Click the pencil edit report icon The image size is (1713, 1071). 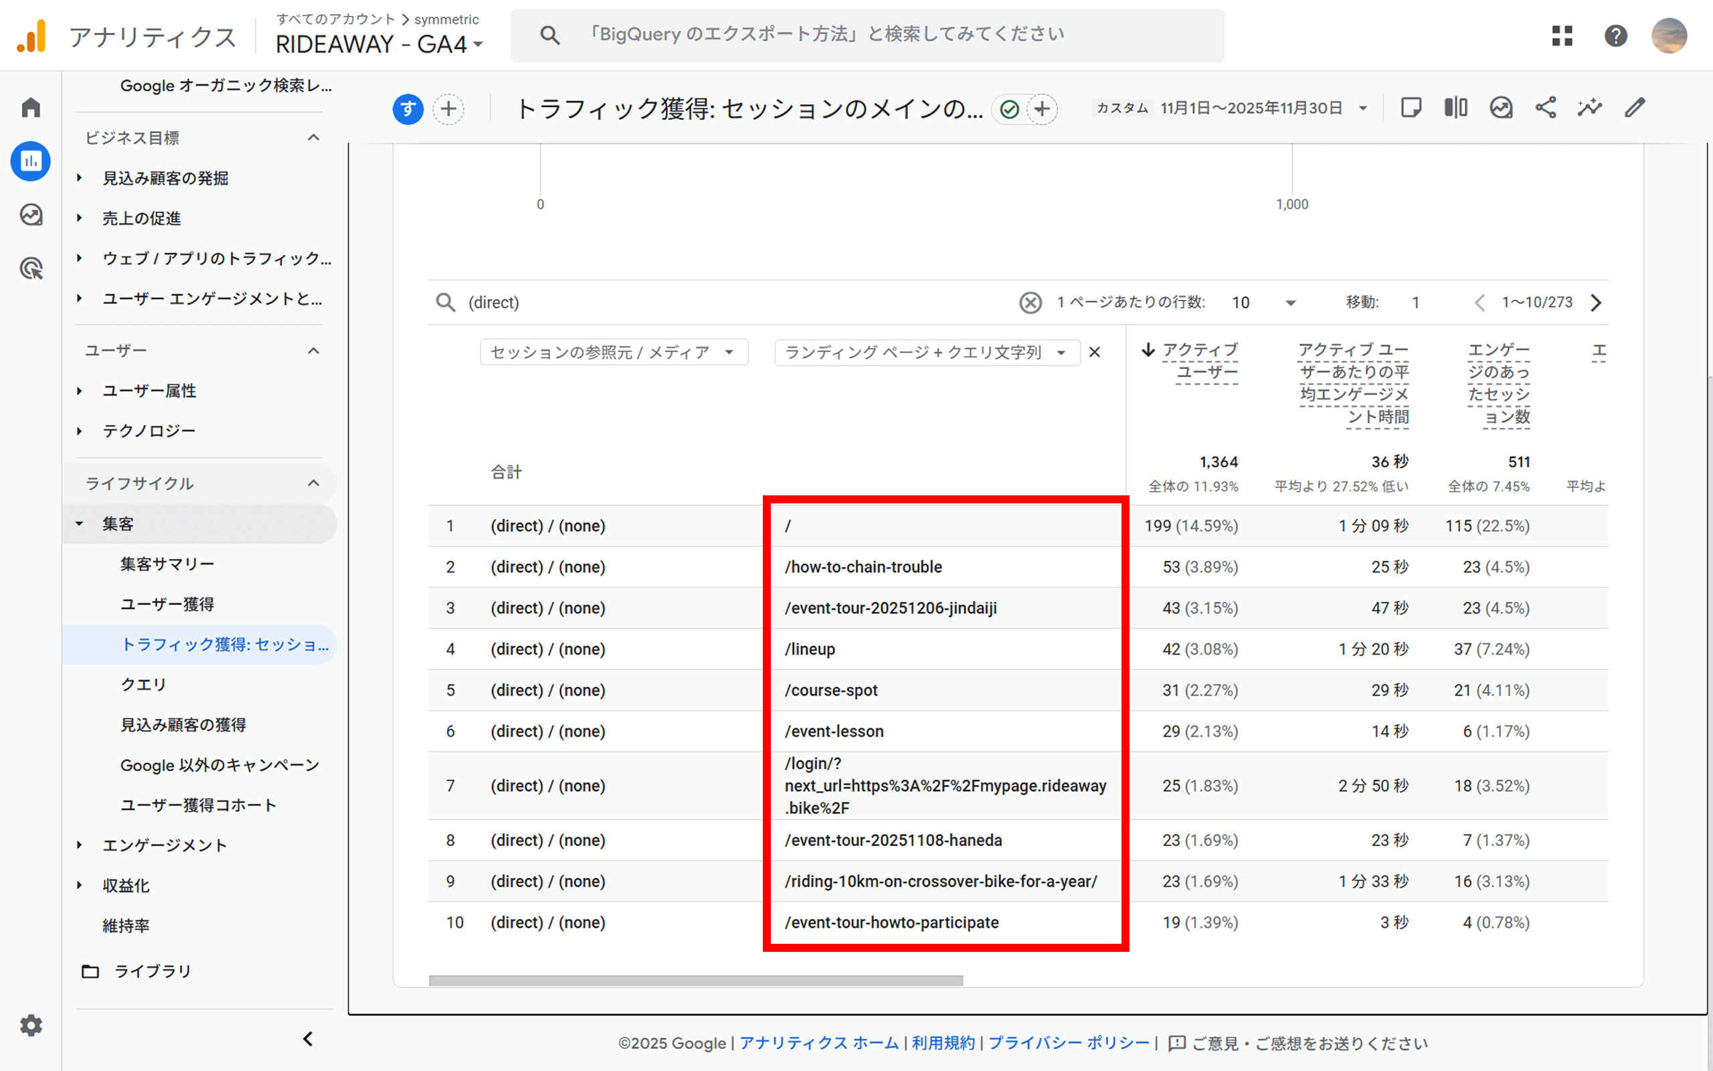point(1635,108)
